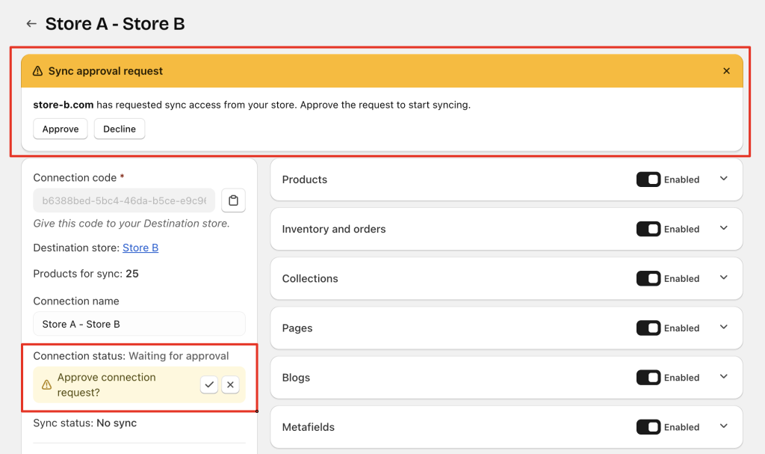Turn off Inventory and orders toggle
765x454 pixels.
(648, 229)
